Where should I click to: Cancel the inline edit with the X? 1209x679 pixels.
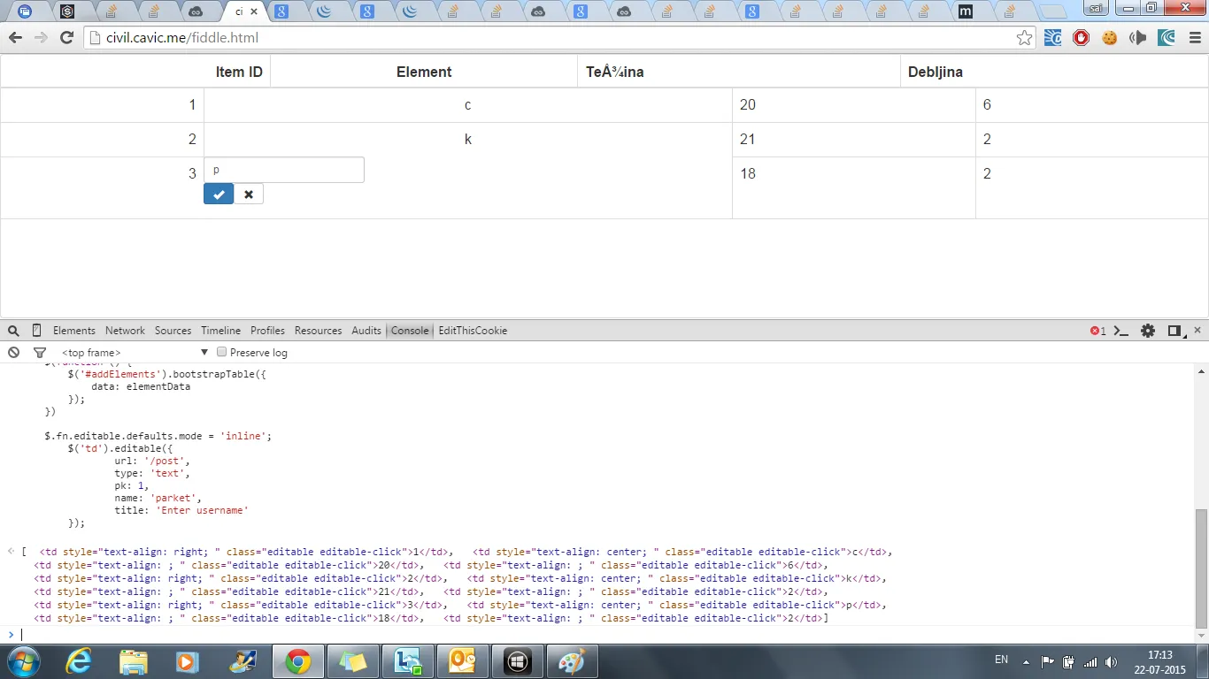click(x=249, y=195)
